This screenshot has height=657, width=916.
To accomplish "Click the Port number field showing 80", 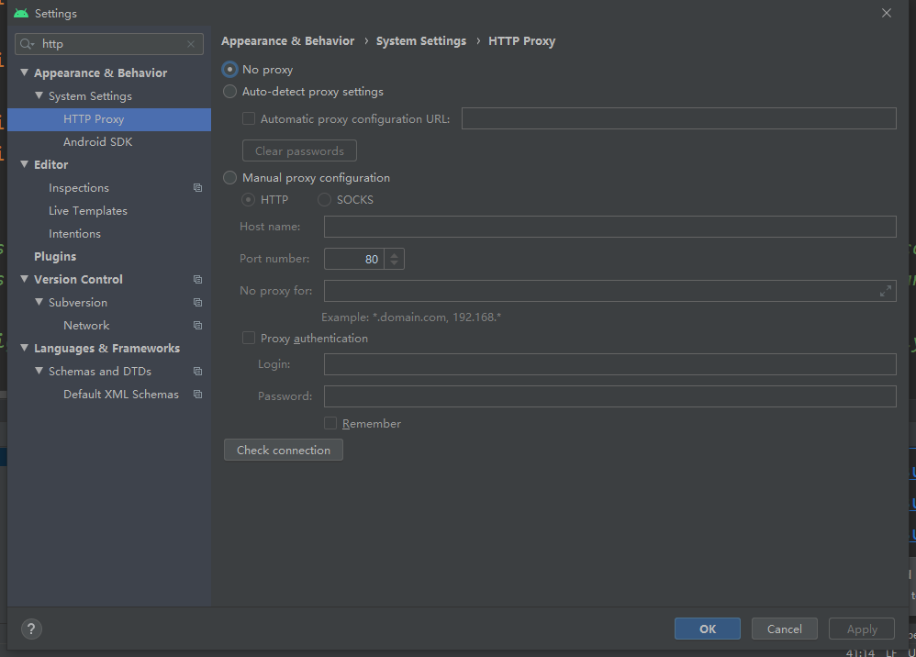I will coord(354,259).
